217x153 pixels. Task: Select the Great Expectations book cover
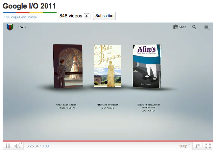pos(68,66)
